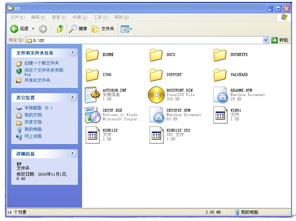Open the Tools (工具) menu
The image size is (296, 221).
(101, 18)
